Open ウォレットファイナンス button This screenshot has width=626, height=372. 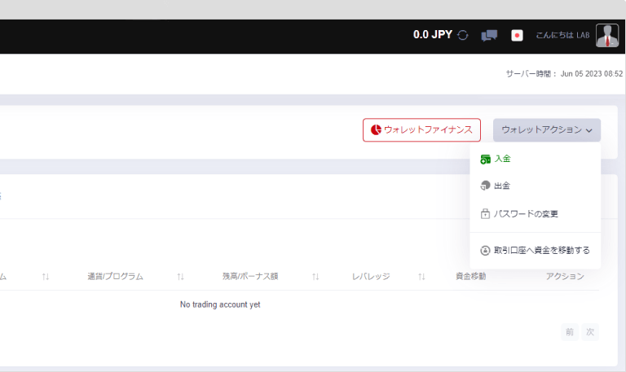(421, 130)
